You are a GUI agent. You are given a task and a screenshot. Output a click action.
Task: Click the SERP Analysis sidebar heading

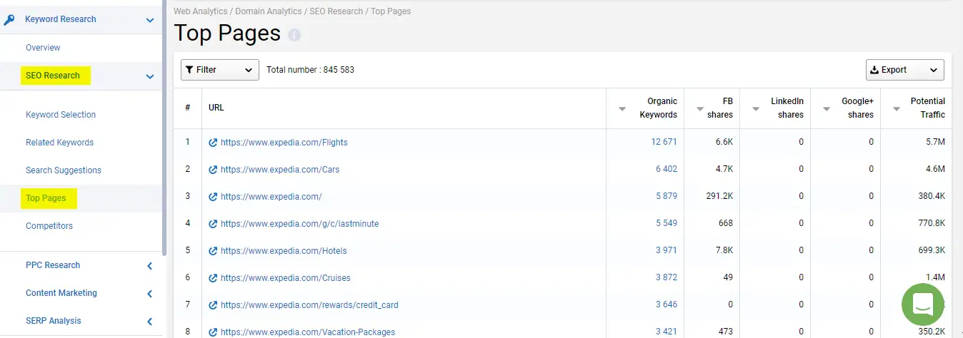point(54,321)
